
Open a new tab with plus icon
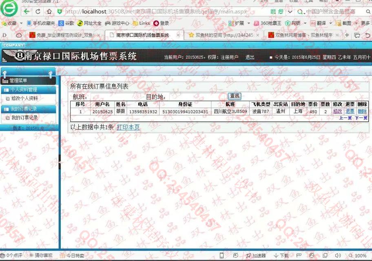point(347,35)
